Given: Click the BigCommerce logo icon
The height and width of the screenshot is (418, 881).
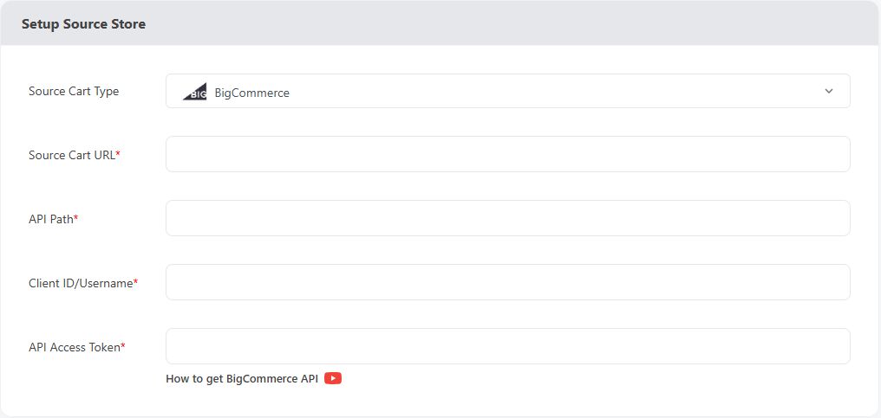Looking at the screenshot, I should (194, 92).
